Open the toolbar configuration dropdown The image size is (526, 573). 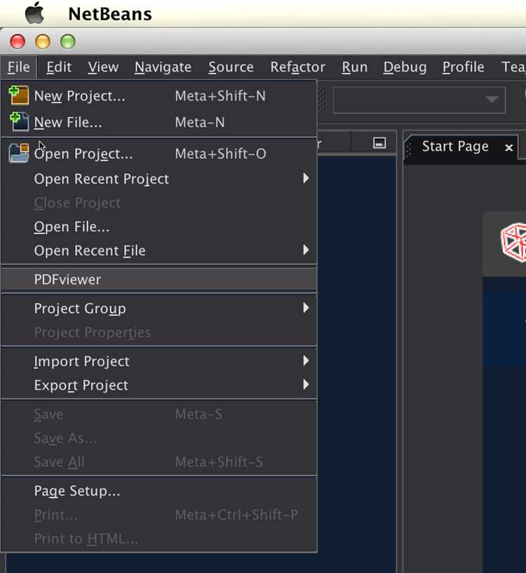pos(419,100)
